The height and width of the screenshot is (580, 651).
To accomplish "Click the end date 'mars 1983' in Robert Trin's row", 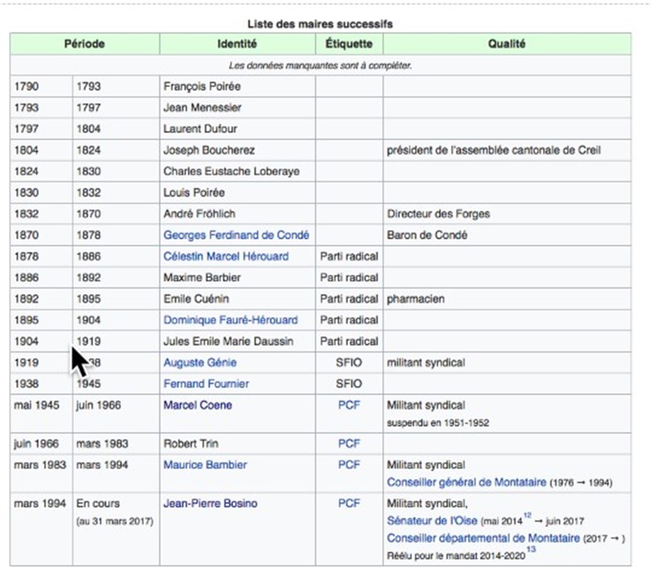I will tap(102, 444).
